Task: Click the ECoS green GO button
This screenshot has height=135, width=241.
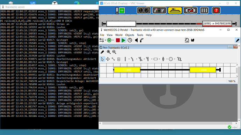Action: coord(122,10)
